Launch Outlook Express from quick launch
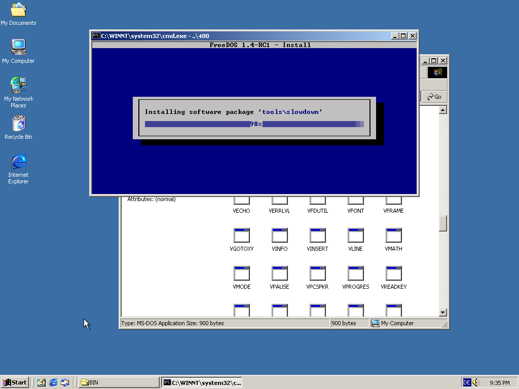Image resolution: width=519 pixels, height=389 pixels. (65, 382)
